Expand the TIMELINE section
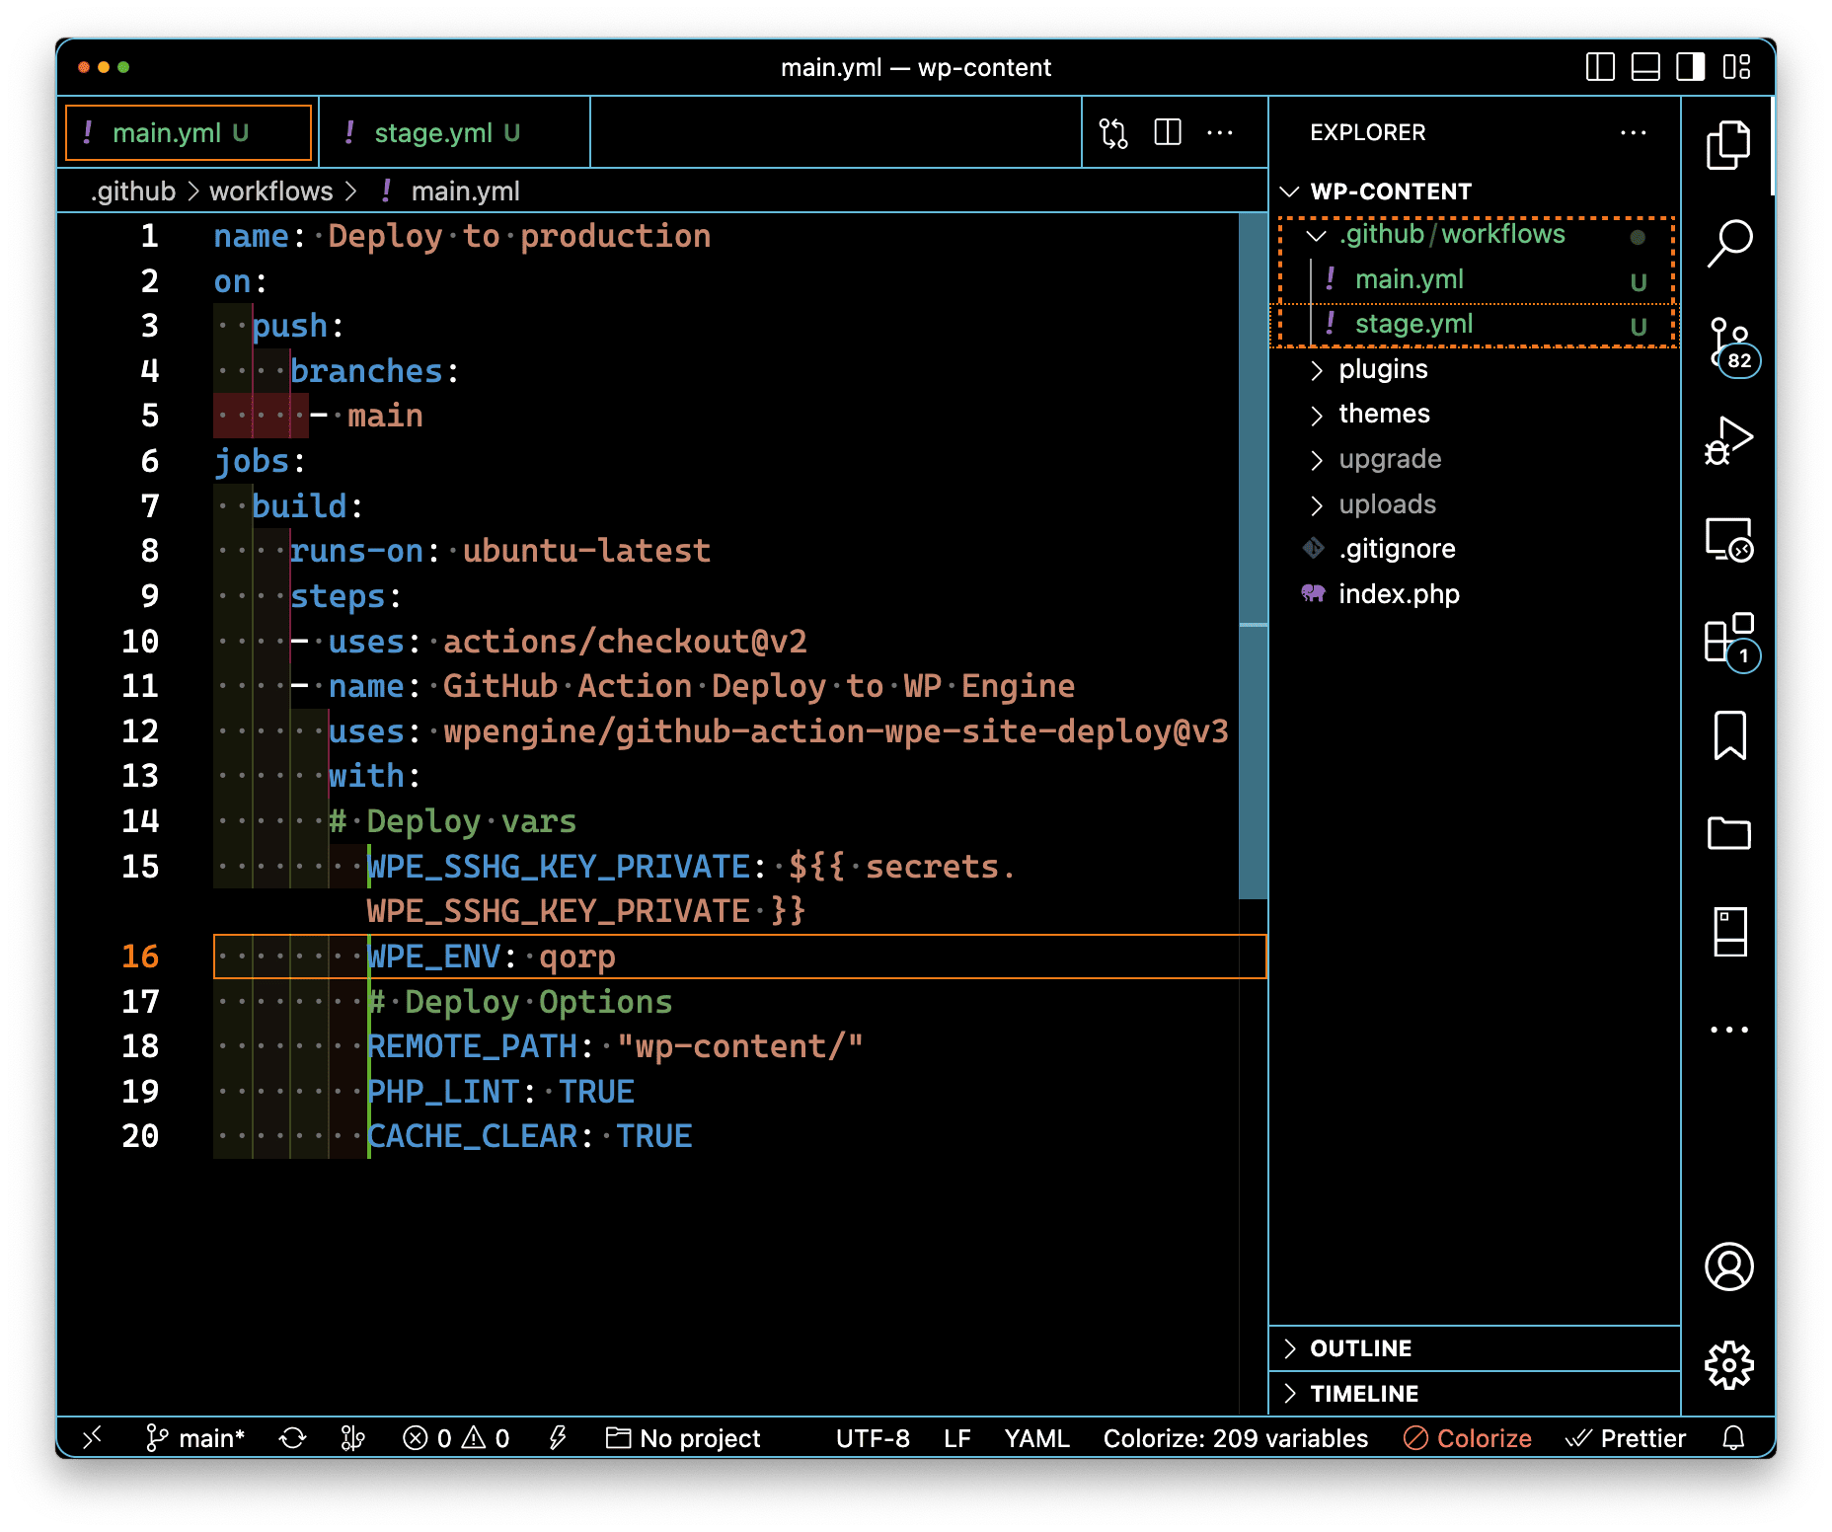1832x1532 pixels. (x=1363, y=1394)
